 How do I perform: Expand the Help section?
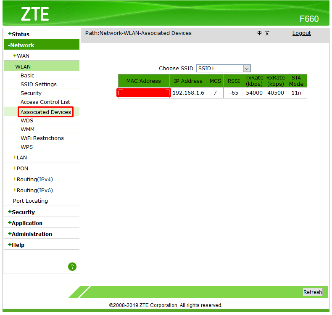[16, 245]
